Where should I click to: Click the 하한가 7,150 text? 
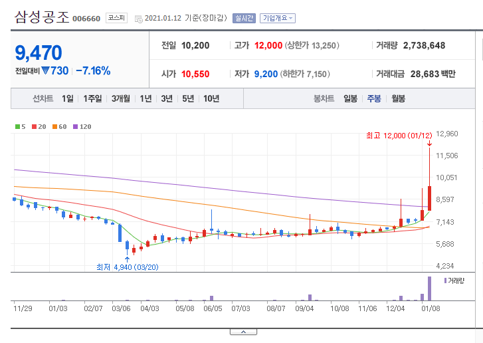305,74
